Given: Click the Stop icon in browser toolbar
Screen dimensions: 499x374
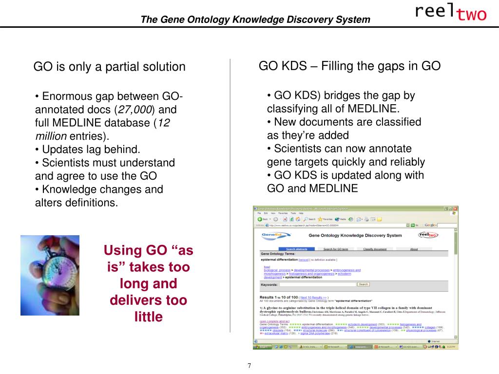Looking at the screenshot, I should (x=285, y=219).
